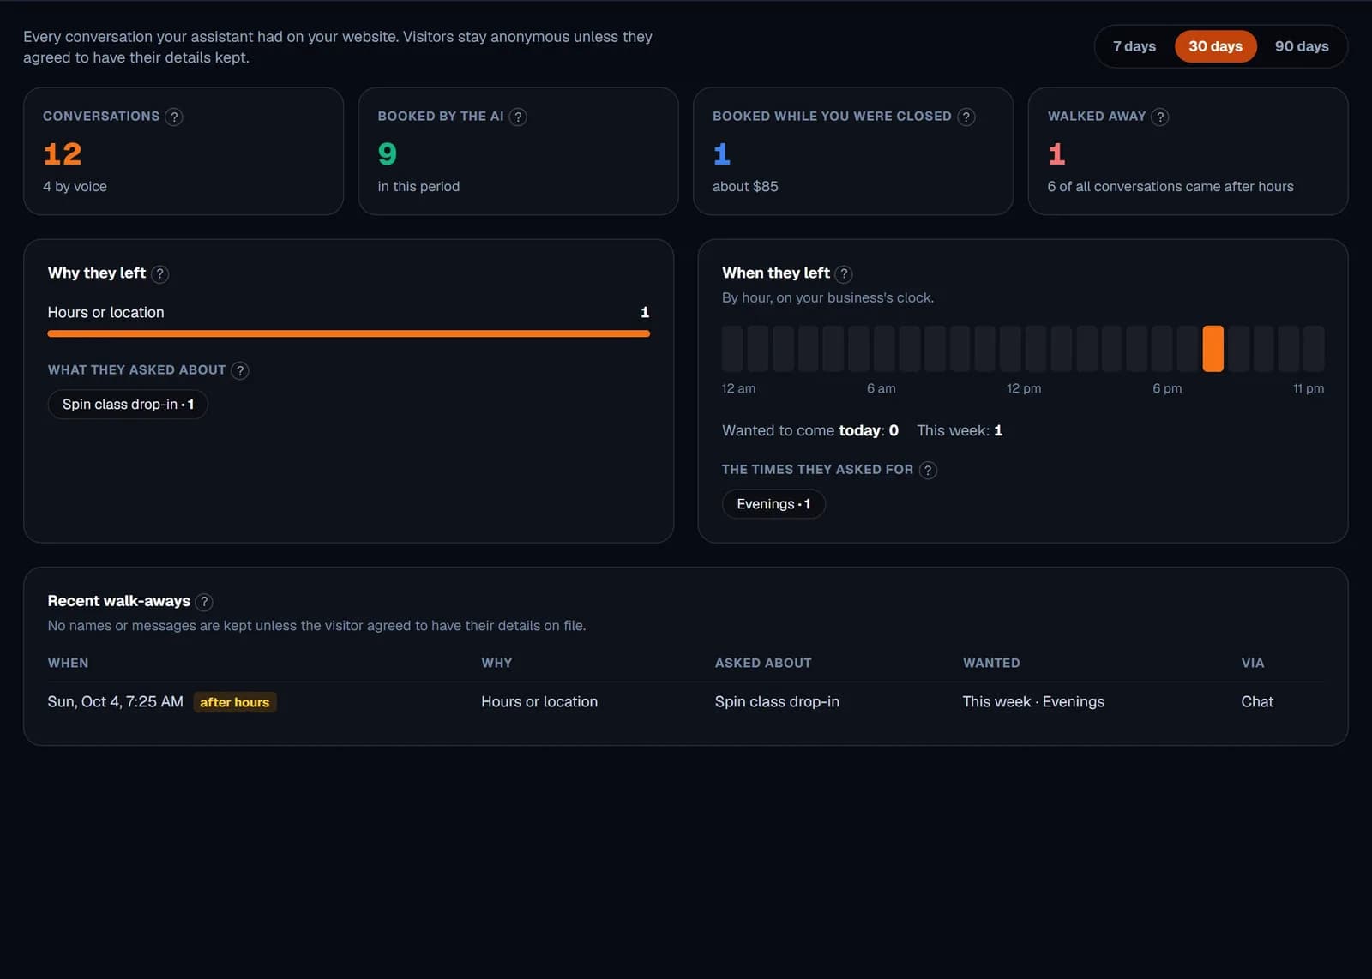Click the Evenings time chip
The width and height of the screenshot is (1372, 979).
773,504
